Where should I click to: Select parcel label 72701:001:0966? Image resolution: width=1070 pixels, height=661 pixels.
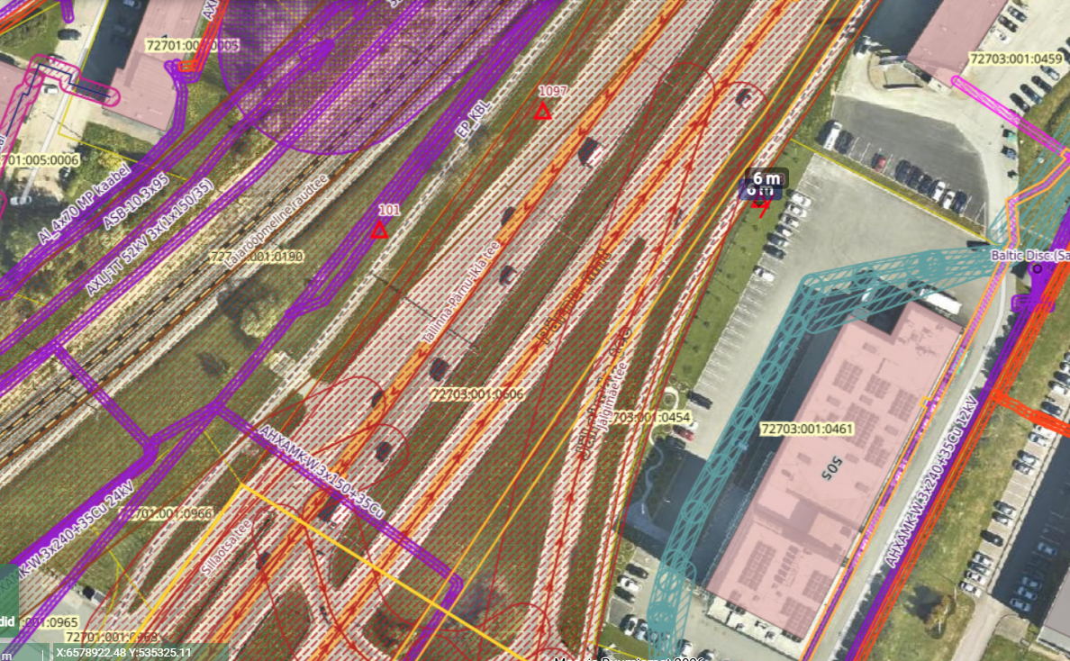click(169, 513)
